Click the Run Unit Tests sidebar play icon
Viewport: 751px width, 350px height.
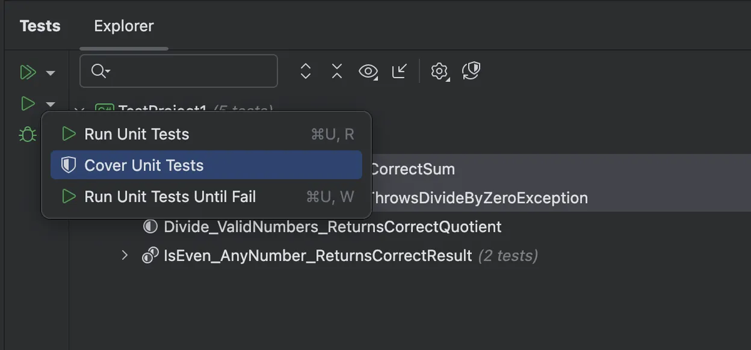[28, 103]
